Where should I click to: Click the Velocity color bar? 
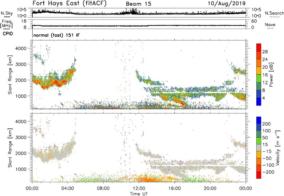point(259,148)
